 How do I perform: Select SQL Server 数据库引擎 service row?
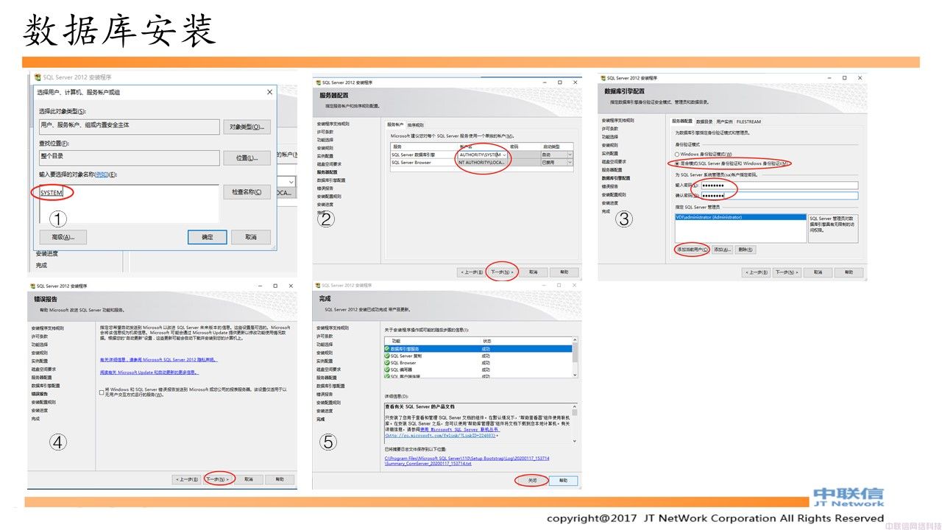[x=482, y=155]
